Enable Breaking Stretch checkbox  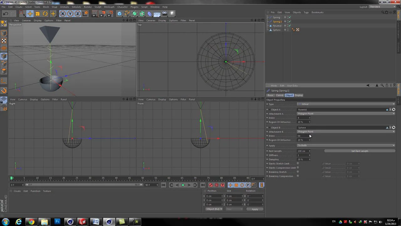(x=298, y=172)
